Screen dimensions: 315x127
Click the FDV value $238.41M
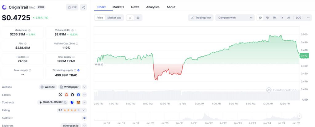click(x=23, y=48)
